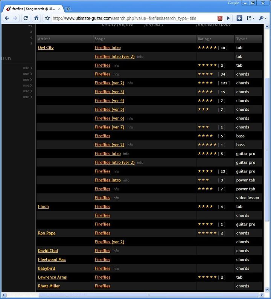Click info beside David Choi Fireflies

[x=116, y=251]
